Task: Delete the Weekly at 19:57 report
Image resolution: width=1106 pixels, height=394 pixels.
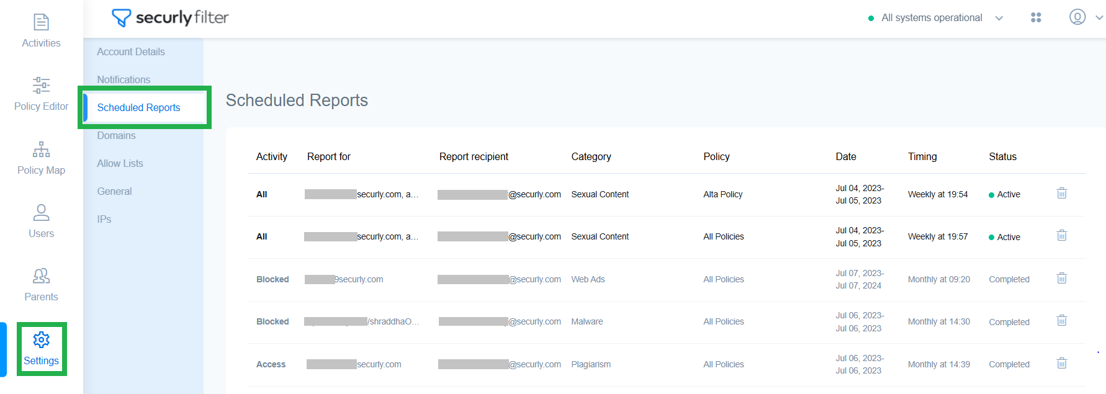Action: (1062, 235)
